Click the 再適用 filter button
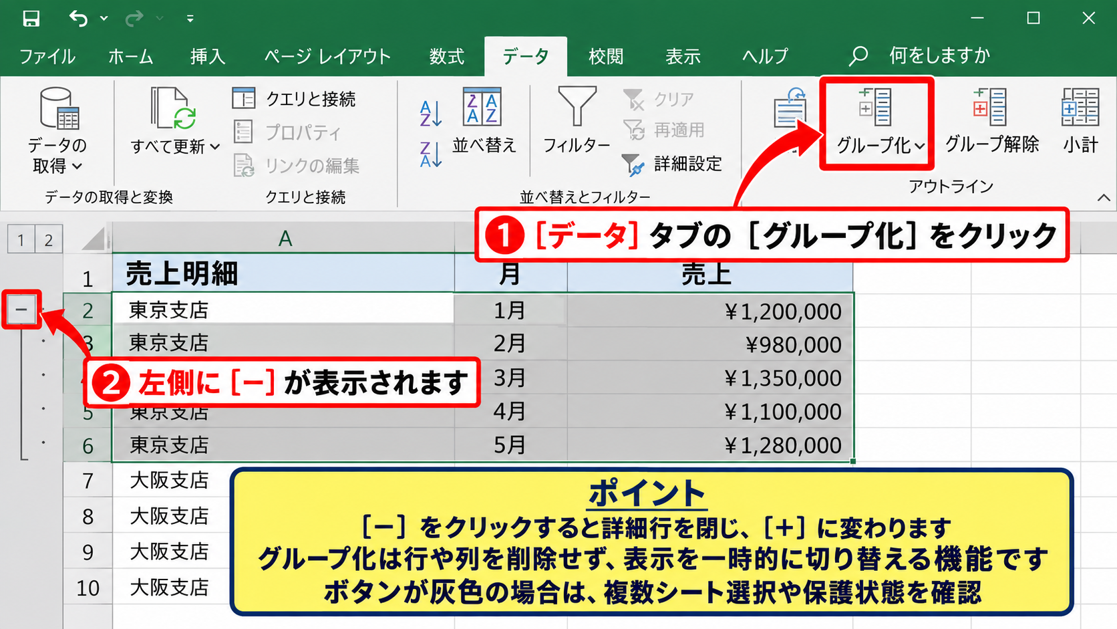This screenshot has height=629, width=1117. click(x=664, y=130)
